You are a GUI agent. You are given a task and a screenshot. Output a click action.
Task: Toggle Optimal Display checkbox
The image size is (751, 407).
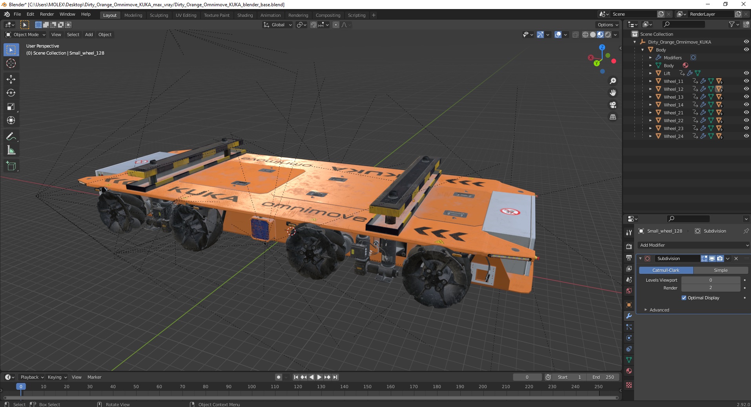pos(684,298)
